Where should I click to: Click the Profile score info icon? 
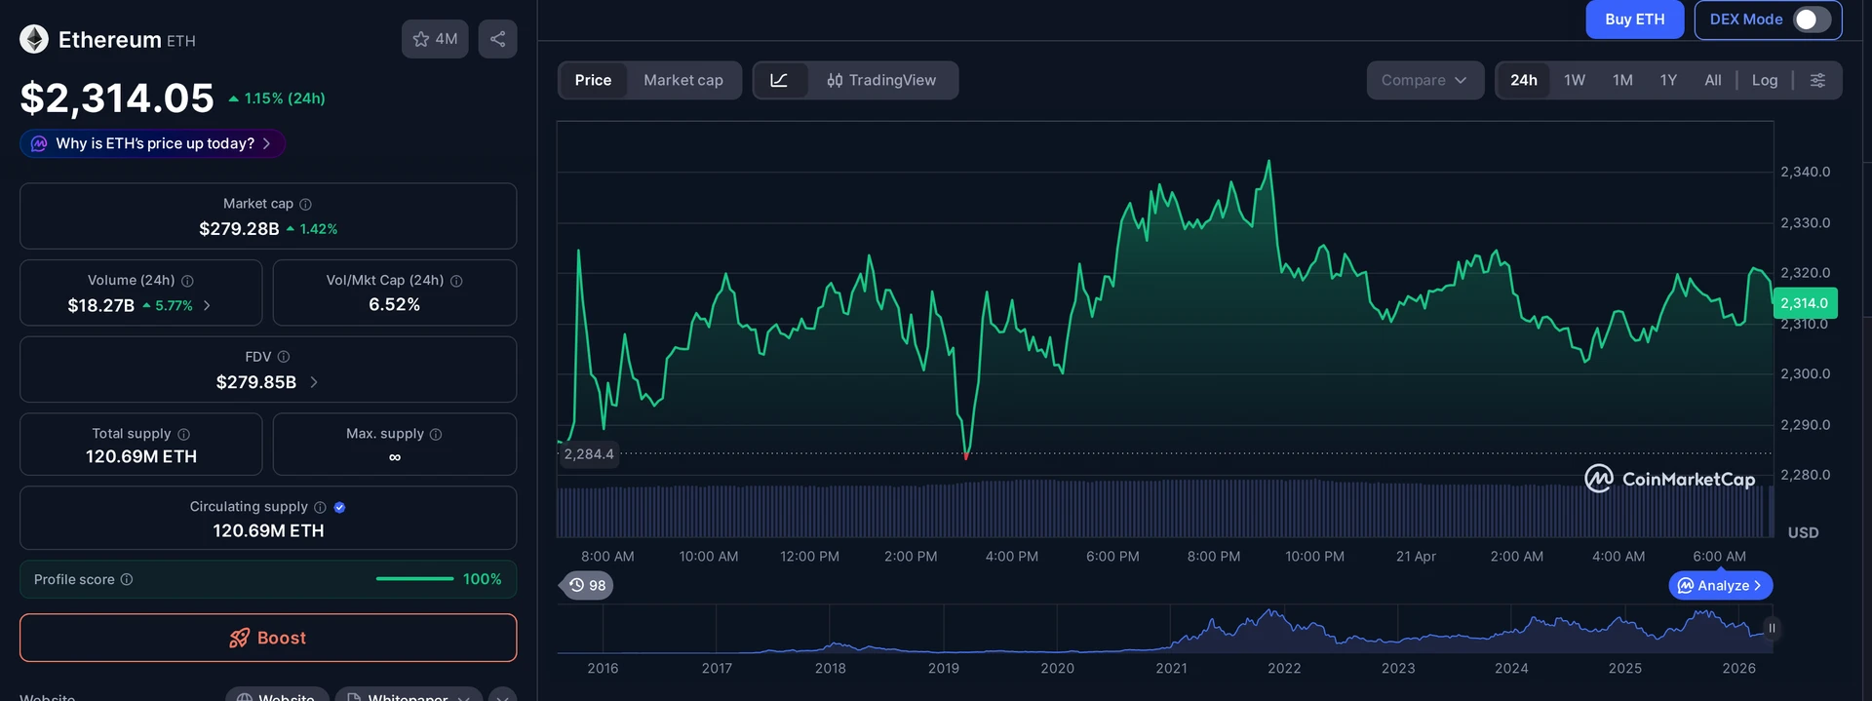click(127, 579)
